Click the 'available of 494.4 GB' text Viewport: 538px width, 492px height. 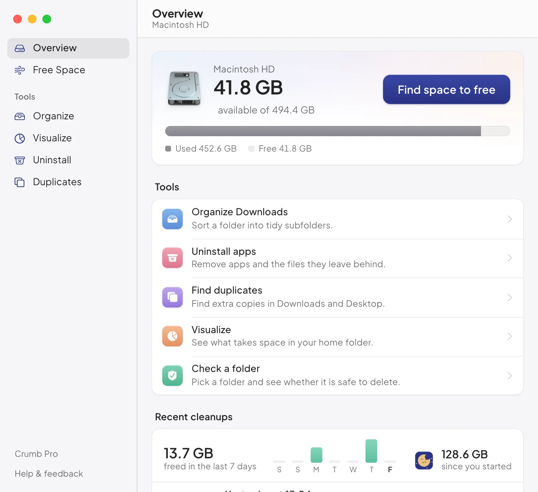(x=266, y=110)
